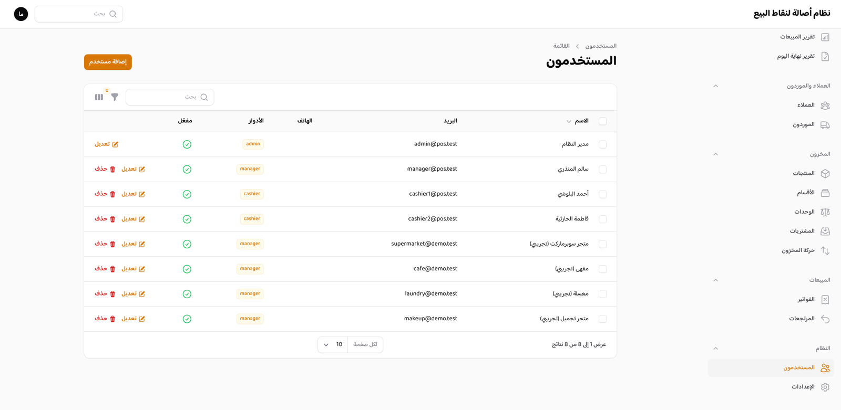This screenshot has width=841, height=410.
Task: Check the row for مدير النظام
Action: point(602,144)
